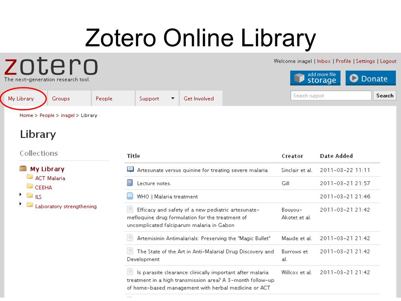Open the Settings link
The image size is (401, 301).
(x=365, y=61)
